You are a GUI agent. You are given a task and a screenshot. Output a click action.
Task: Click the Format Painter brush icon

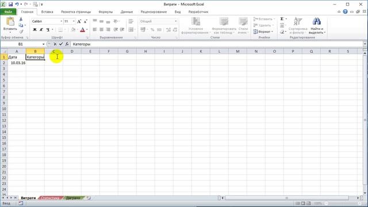click(21, 32)
